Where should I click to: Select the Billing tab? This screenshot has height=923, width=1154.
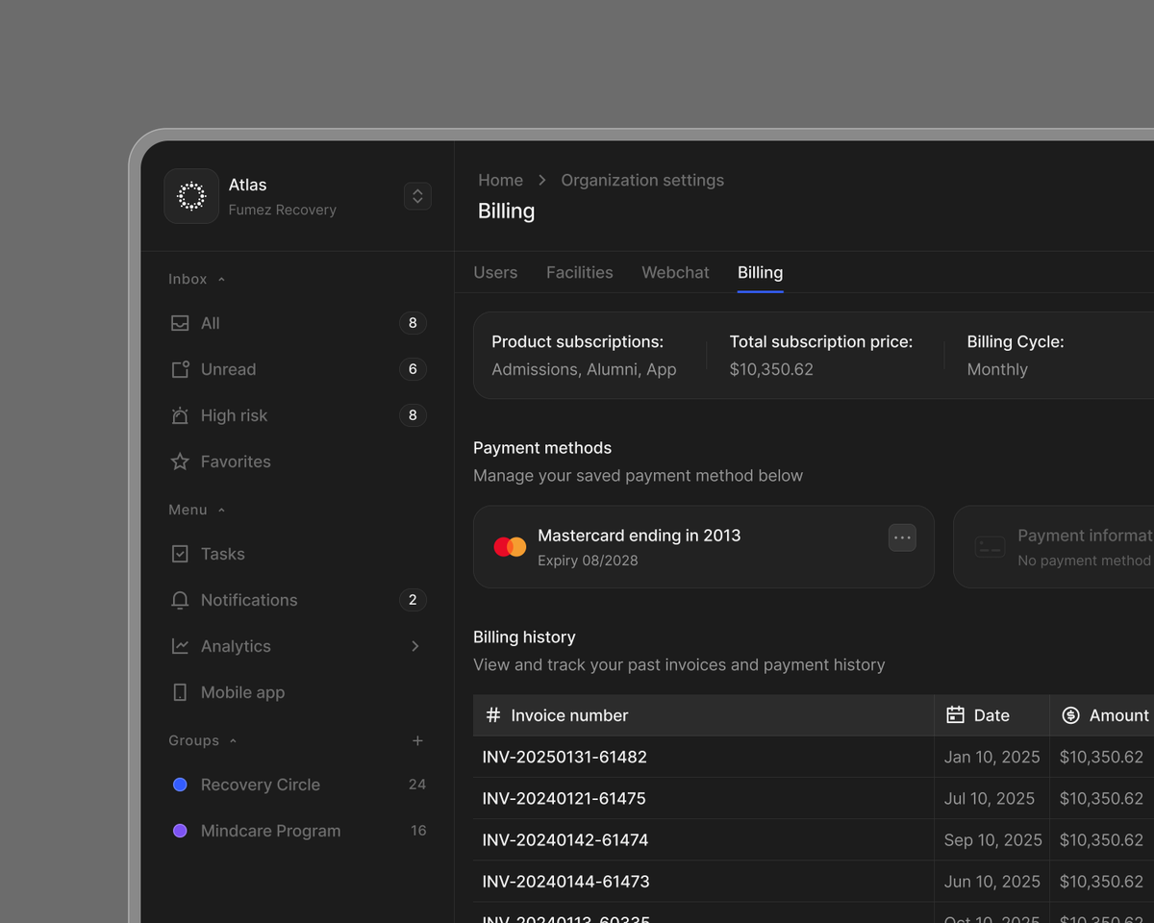coord(760,273)
